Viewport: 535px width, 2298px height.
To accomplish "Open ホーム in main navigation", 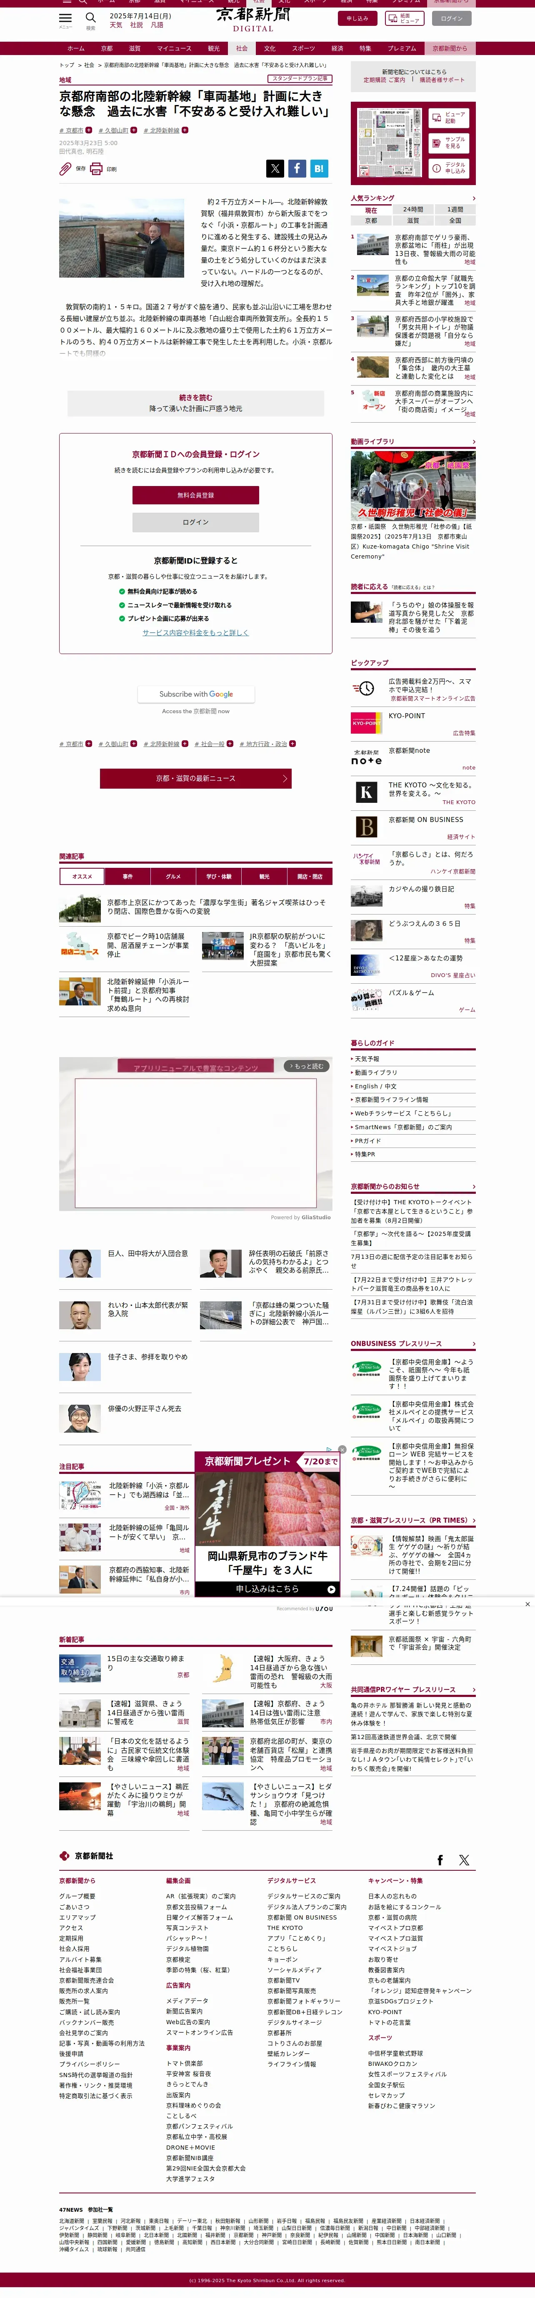I will point(76,48).
